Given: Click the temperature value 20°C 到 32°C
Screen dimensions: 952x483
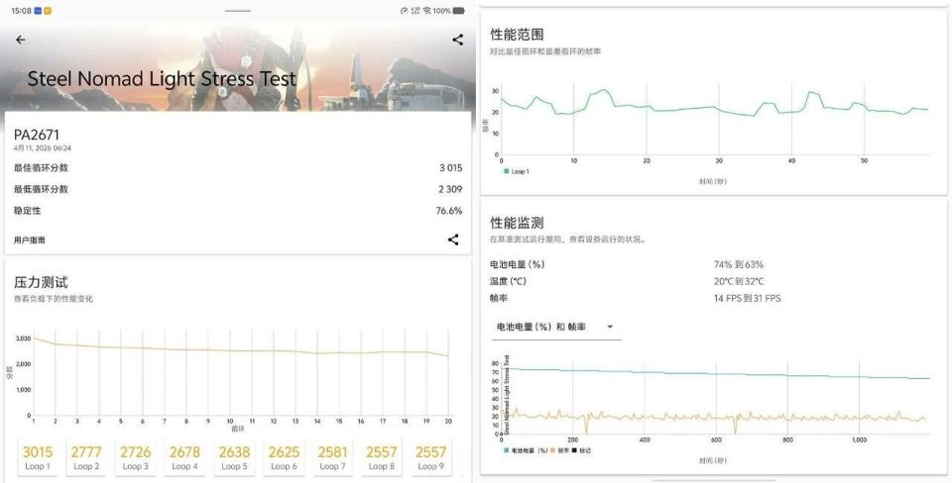Looking at the screenshot, I should (x=739, y=281).
